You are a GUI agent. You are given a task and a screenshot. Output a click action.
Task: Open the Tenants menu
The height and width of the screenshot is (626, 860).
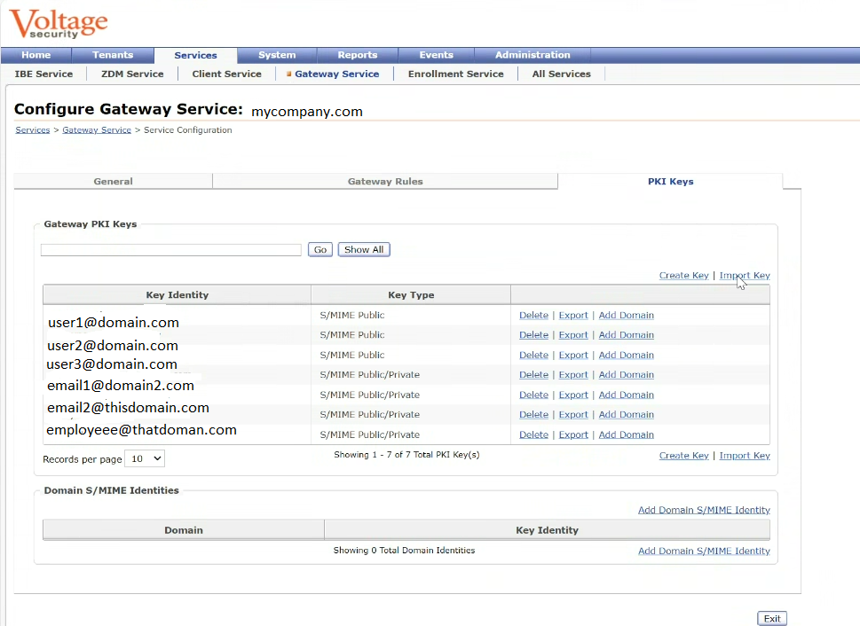click(113, 55)
